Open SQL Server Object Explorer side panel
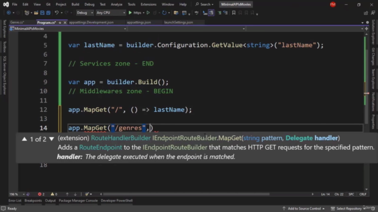378x212 pixels. click(4, 75)
